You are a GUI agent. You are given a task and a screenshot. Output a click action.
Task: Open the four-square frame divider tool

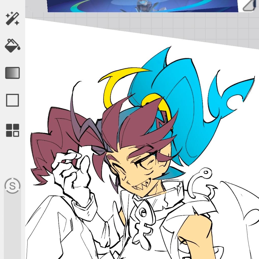coord(12,130)
